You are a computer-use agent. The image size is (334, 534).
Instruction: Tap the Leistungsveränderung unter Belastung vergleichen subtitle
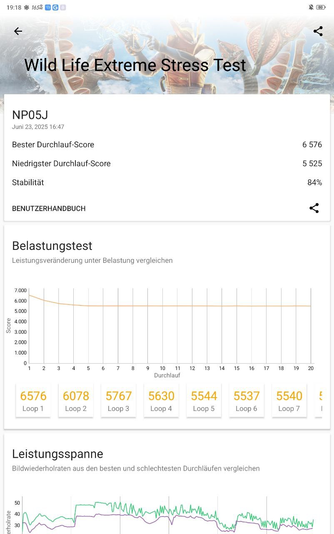coord(92,261)
